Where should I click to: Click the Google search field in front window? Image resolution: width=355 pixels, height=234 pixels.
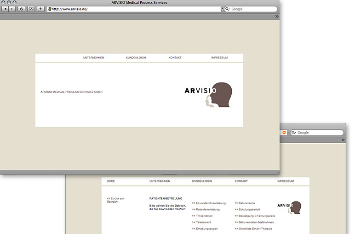(x=253, y=9)
